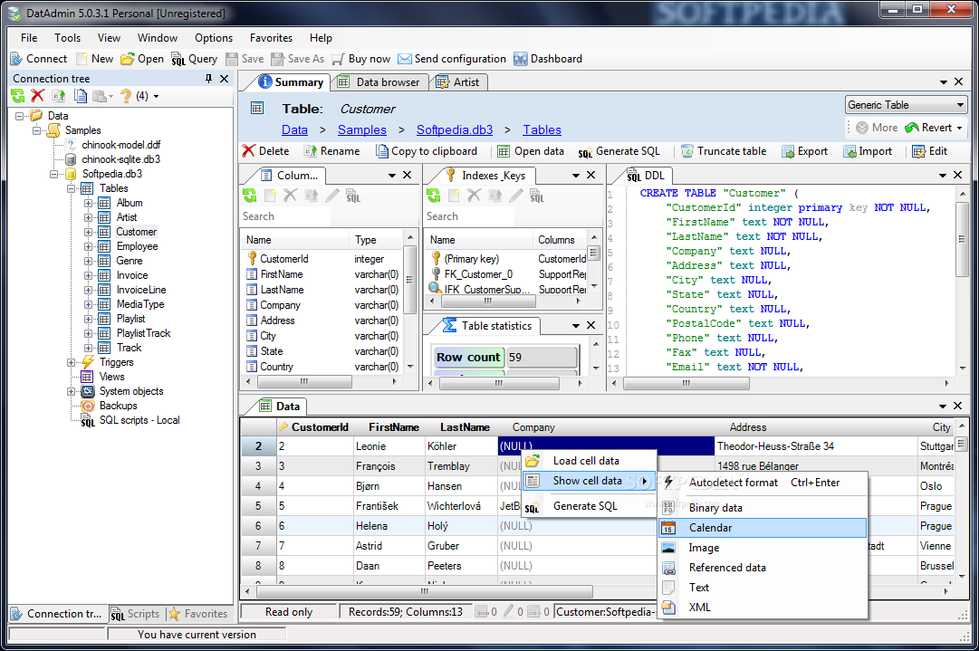Close the Indexes_Keys panel
Image resolution: width=979 pixels, height=651 pixels.
point(590,176)
